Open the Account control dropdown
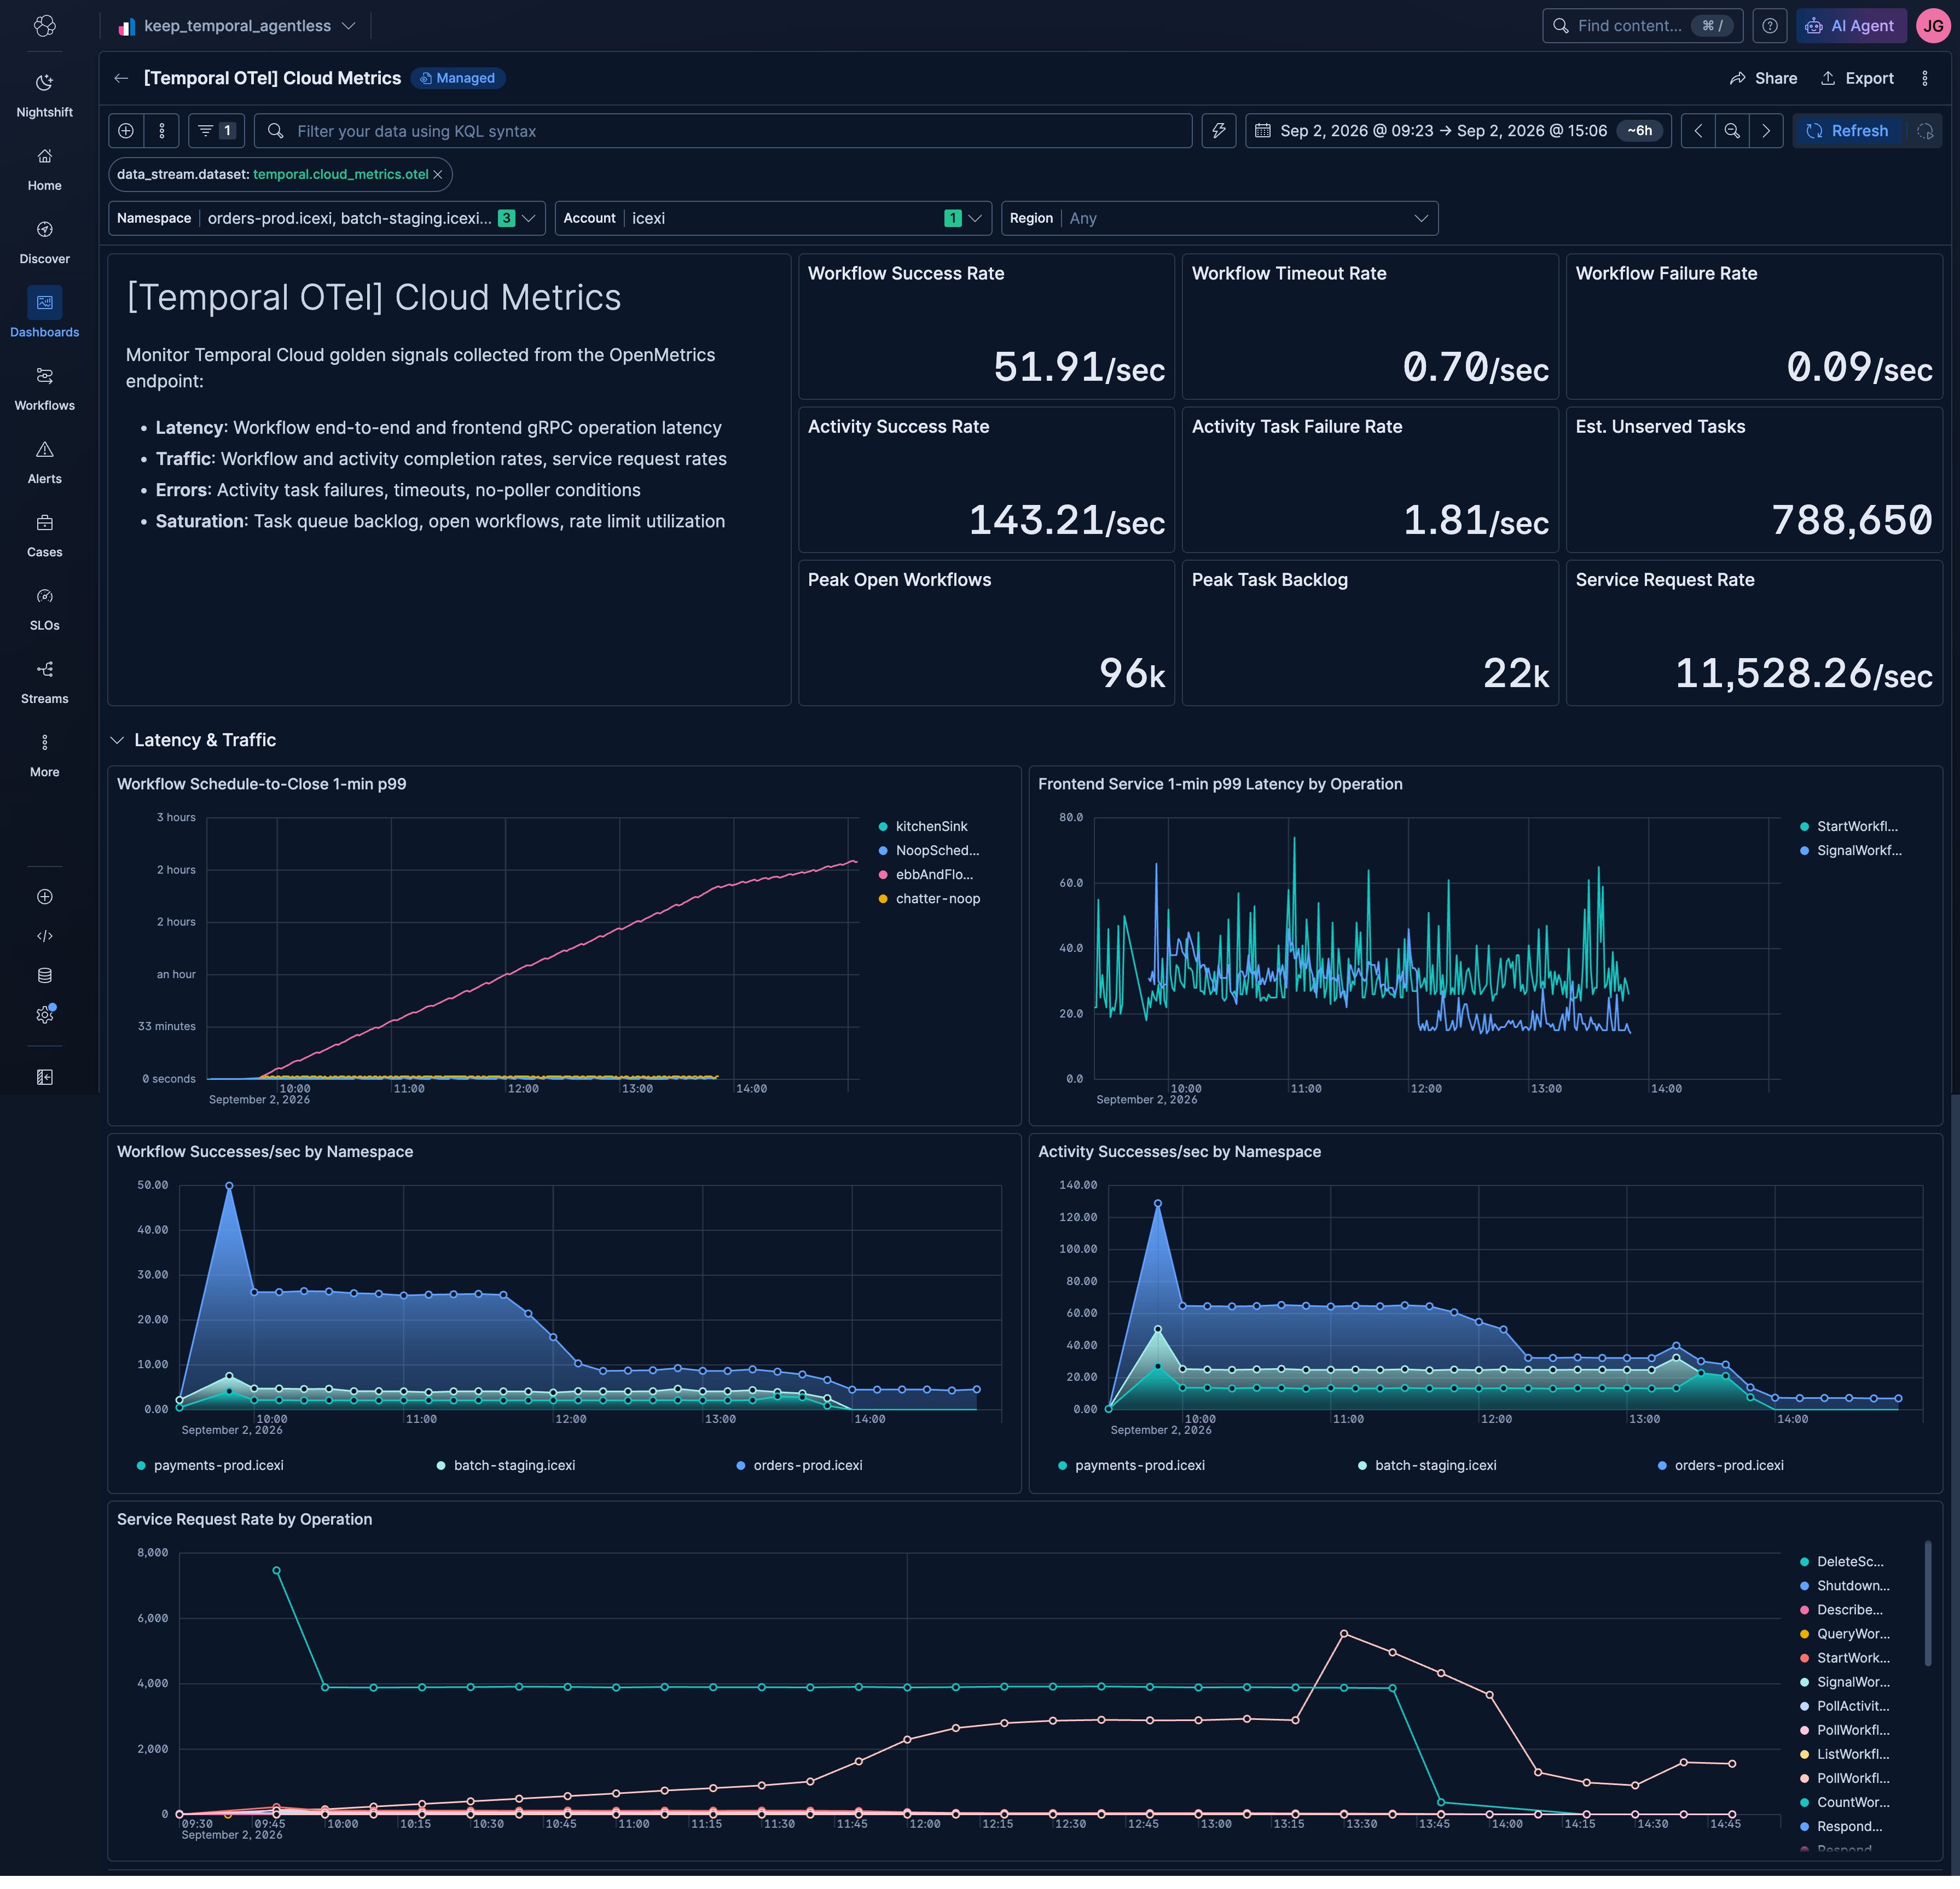1960x1889 pixels. pos(773,218)
